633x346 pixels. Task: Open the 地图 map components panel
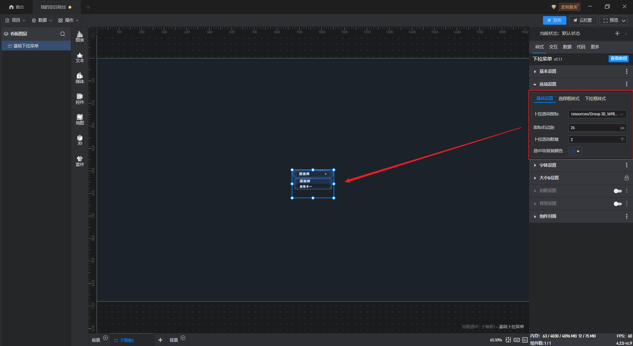click(x=80, y=120)
